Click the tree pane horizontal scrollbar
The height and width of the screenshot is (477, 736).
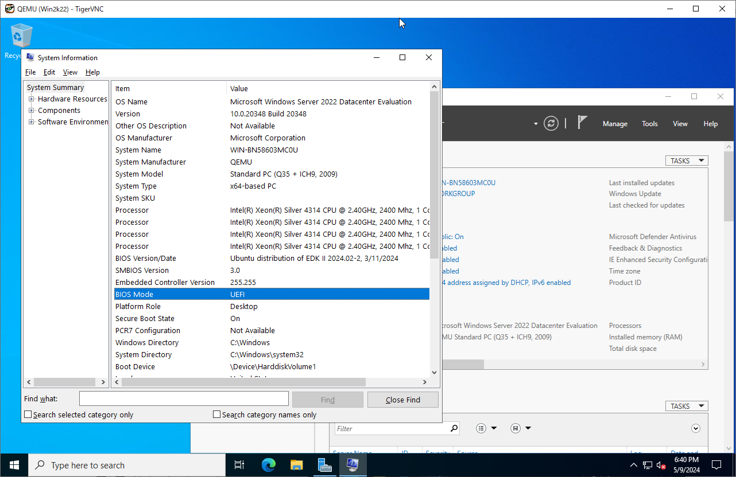(64, 382)
